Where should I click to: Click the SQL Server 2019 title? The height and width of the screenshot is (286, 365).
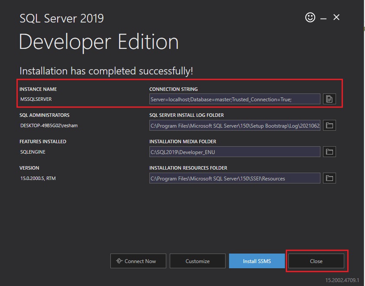pos(61,19)
